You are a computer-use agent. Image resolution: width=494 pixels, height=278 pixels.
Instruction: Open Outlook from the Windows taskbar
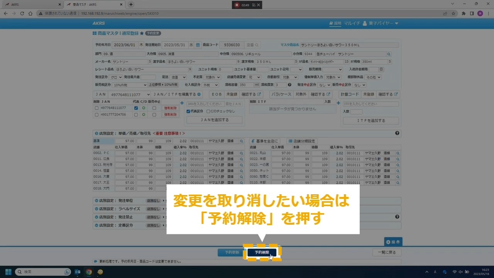[x=78, y=272]
